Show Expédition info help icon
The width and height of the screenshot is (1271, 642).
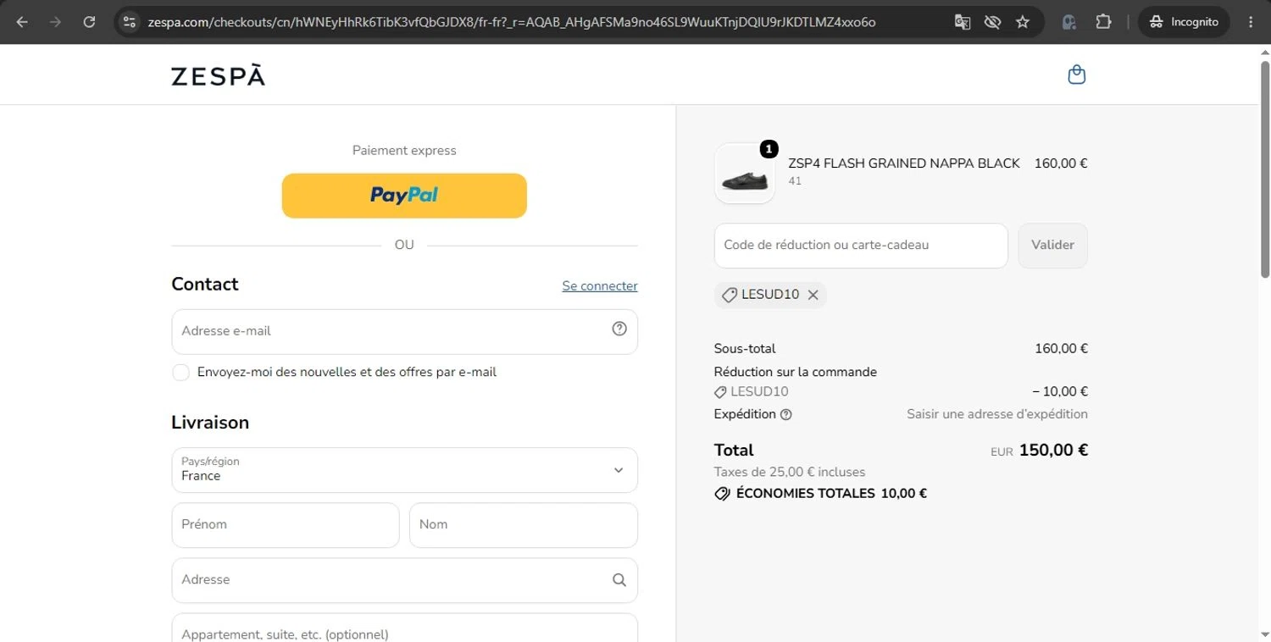(x=785, y=415)
